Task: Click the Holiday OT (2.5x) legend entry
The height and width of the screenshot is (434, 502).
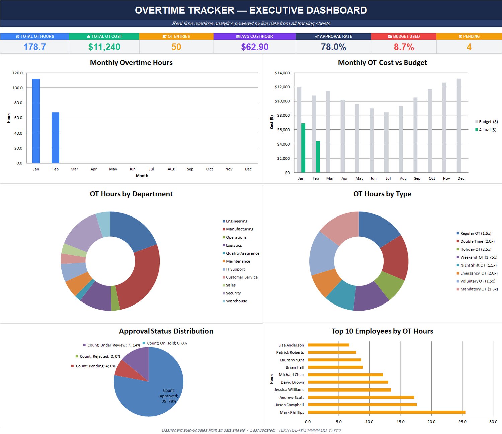Action: coord(474,249)
